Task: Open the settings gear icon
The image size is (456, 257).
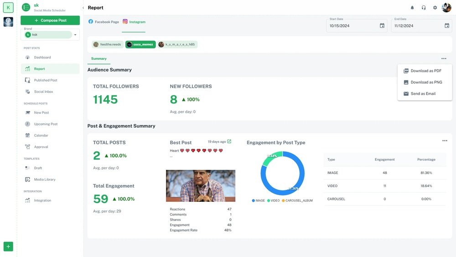Action: (435, 8)
